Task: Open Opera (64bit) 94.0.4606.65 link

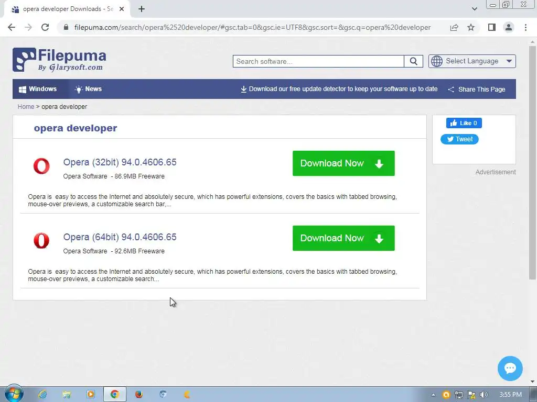Action: point(120,237)
